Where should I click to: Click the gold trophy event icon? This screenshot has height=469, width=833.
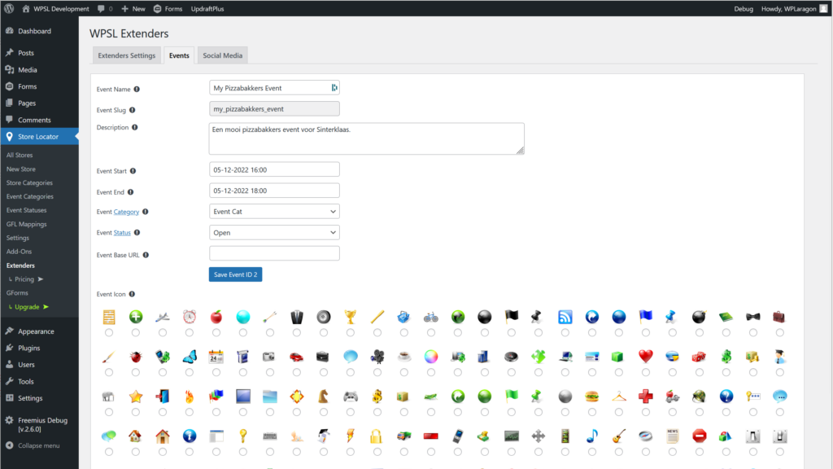click(x=350, y=317)
